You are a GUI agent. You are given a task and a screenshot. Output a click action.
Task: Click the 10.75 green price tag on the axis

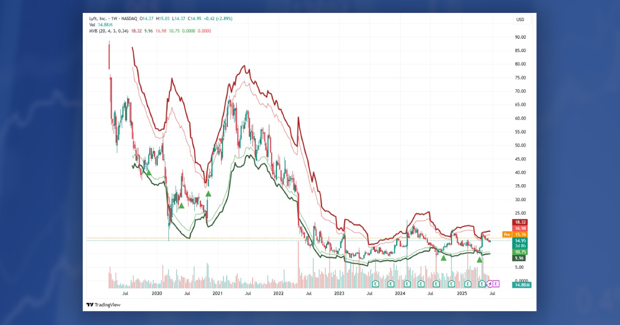pyautogui.click(x=520, y=252)
